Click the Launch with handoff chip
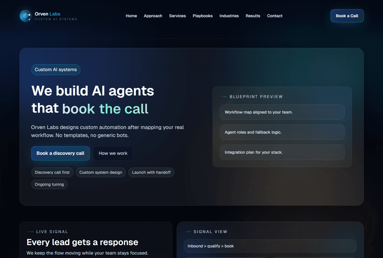This screenshot has width=383, height=258. click(x=151, y=172)
